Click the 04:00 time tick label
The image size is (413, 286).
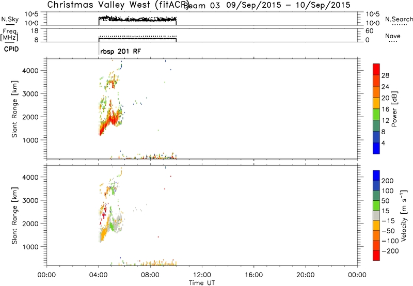98,275
